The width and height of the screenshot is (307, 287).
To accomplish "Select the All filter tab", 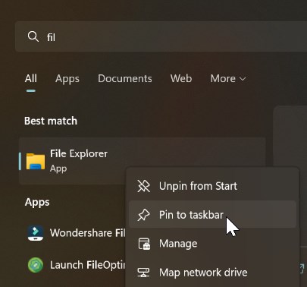I will click(x=31, y=78).
